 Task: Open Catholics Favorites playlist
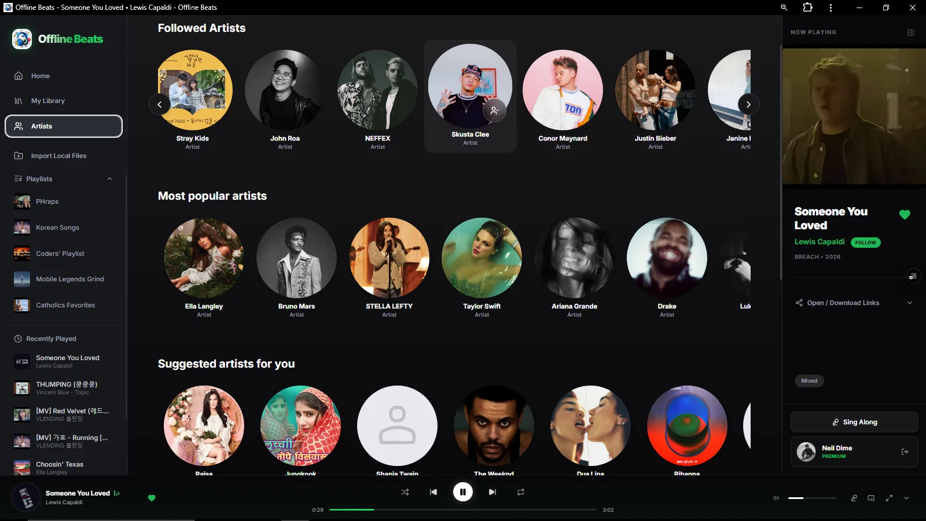[x=64, y=305]
